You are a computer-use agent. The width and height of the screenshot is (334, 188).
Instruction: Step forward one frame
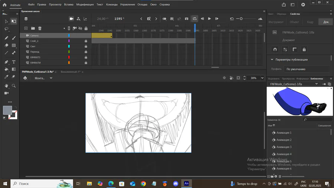coord(217,19)
